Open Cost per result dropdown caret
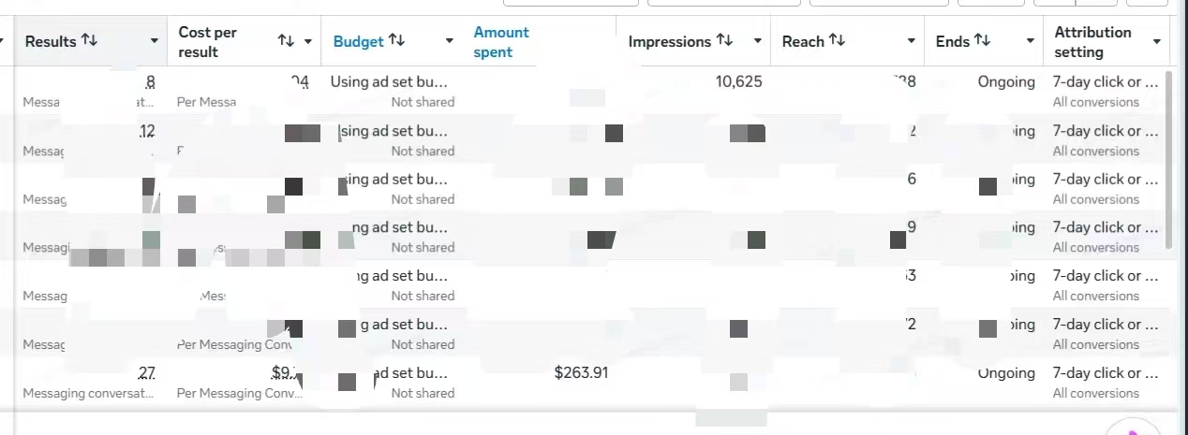 click(308, 42)
